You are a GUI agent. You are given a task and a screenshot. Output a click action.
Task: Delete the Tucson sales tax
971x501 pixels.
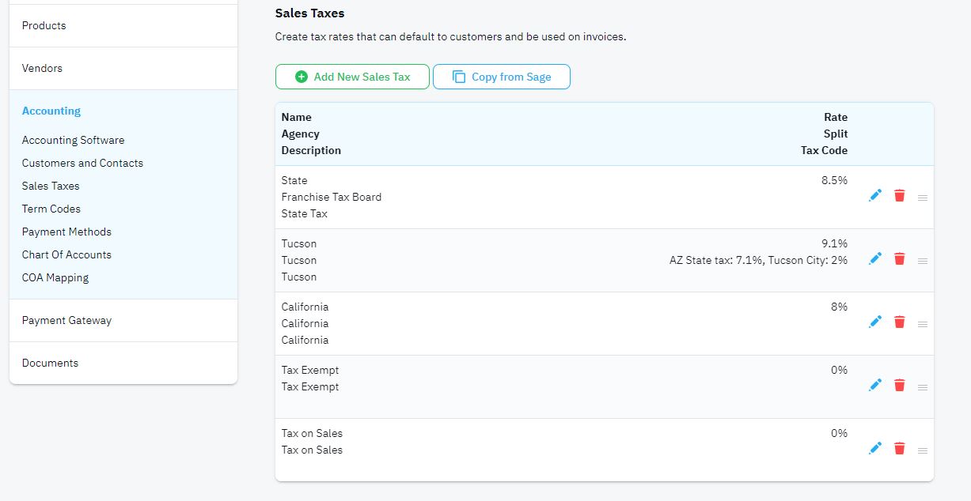(899, 258)
